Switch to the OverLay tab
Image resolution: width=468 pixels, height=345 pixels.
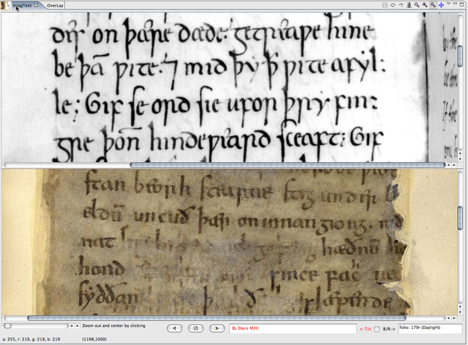tap(55, 5)
